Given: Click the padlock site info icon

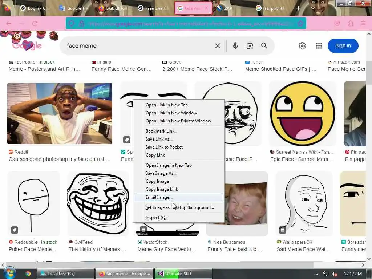Looking at the screenshot, I should [82, 23].
